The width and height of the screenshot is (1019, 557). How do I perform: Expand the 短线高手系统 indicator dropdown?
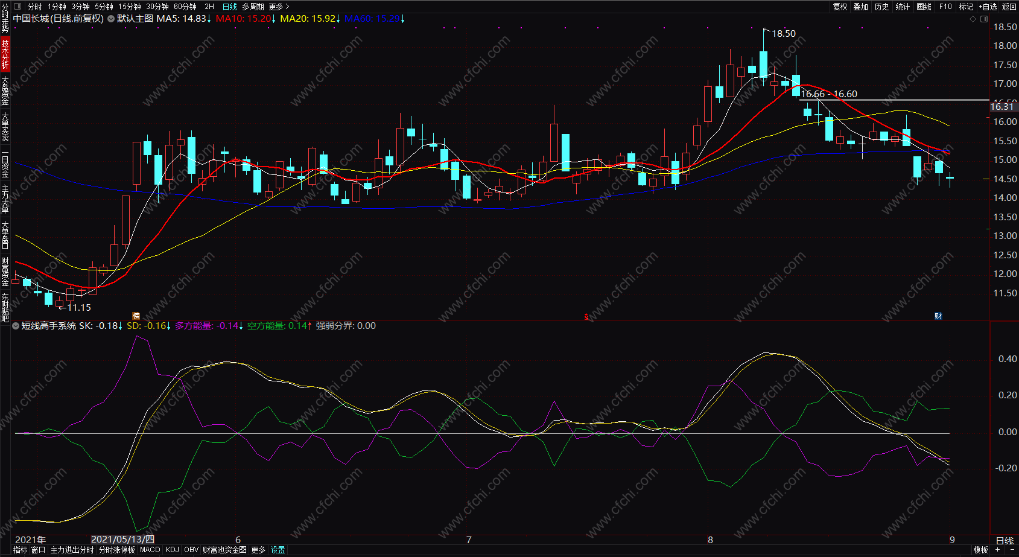coord(16,326)
